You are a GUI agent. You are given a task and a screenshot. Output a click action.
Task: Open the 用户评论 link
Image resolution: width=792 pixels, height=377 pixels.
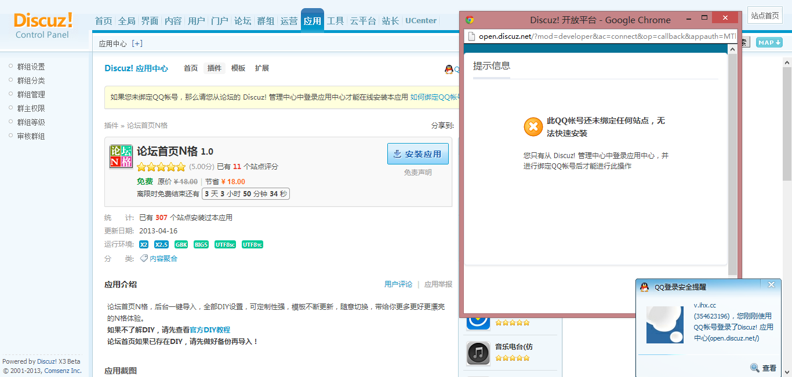tap(398, 284)
